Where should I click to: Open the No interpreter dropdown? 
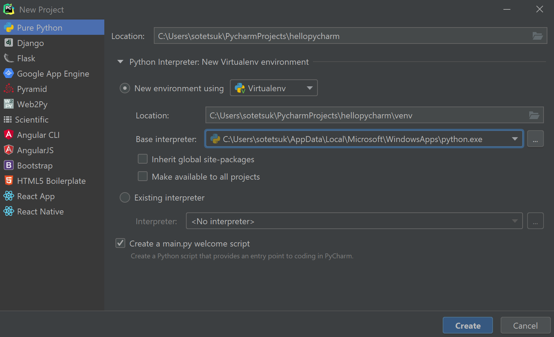tap(354, 221)
